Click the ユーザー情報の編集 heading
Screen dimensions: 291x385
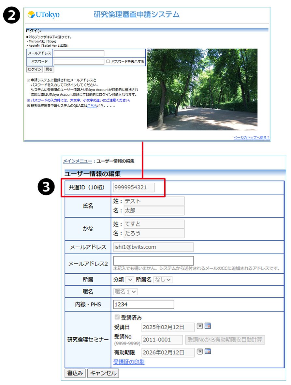(x=93, y=174)
